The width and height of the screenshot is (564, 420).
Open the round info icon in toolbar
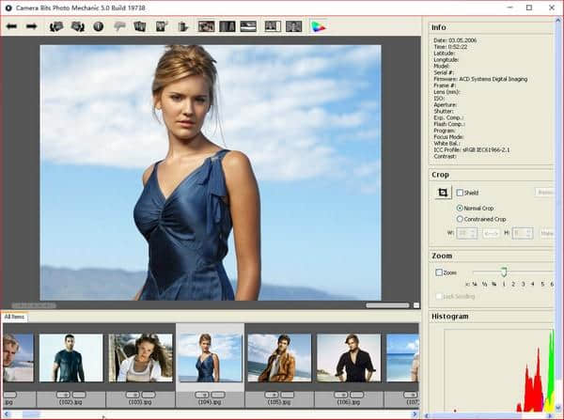pyautogui.click(x=98, y=26)
